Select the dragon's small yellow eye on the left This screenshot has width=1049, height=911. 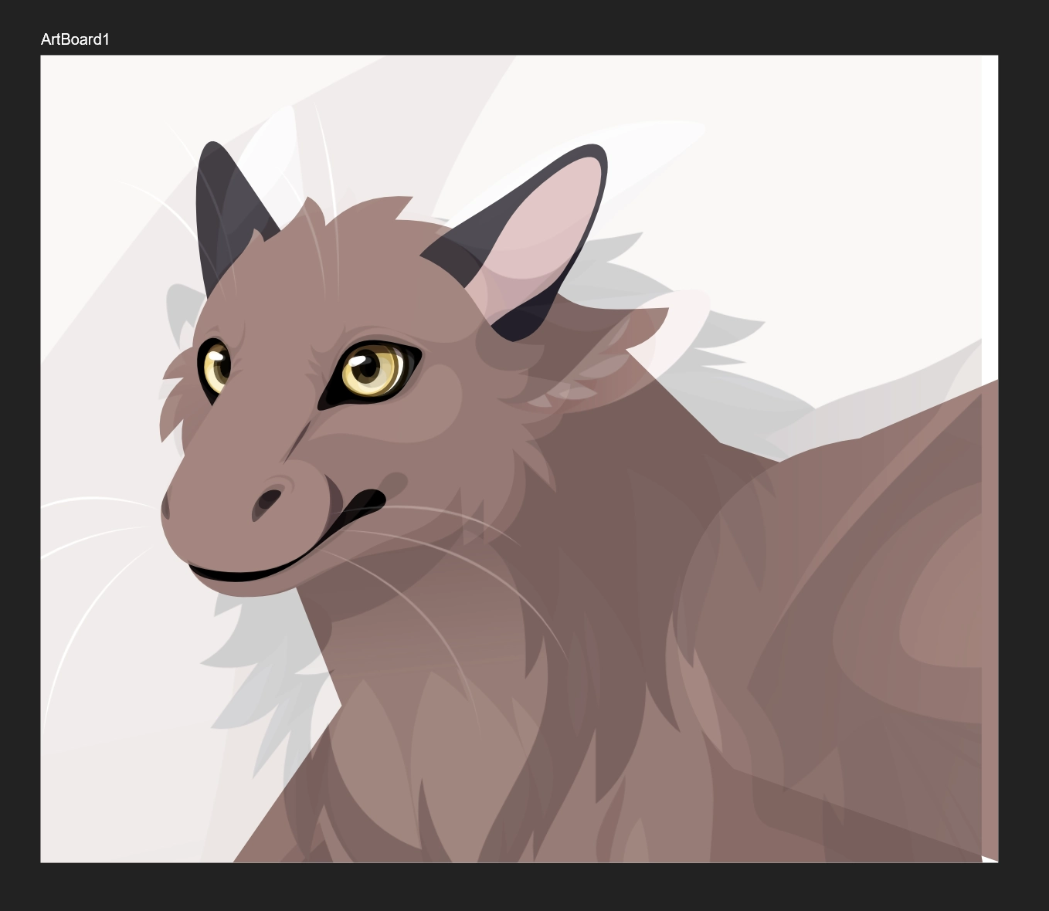[x=215, y=367]
